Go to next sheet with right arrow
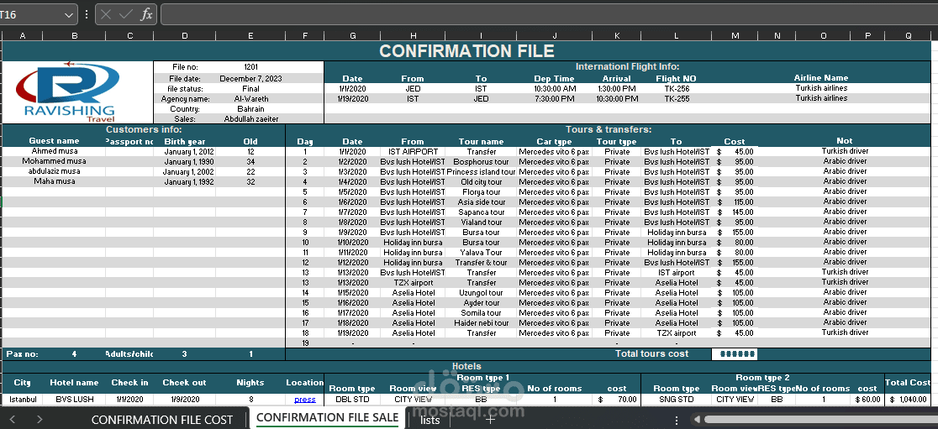Viewport: 938px width, 429px height. tap(40, 420)
